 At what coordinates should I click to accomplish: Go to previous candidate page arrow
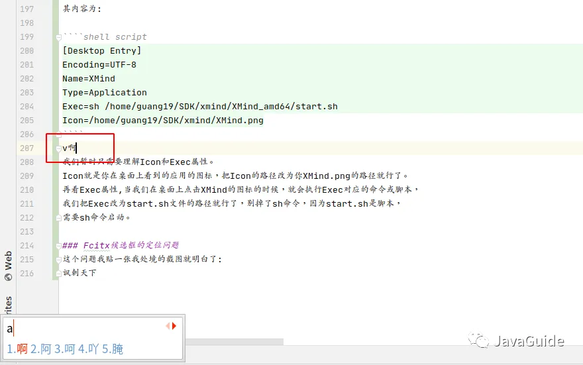tap(168, 326)
